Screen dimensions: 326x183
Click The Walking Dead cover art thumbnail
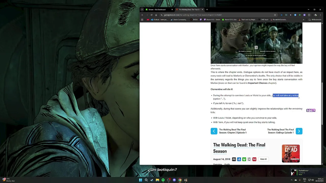(291, 154)
